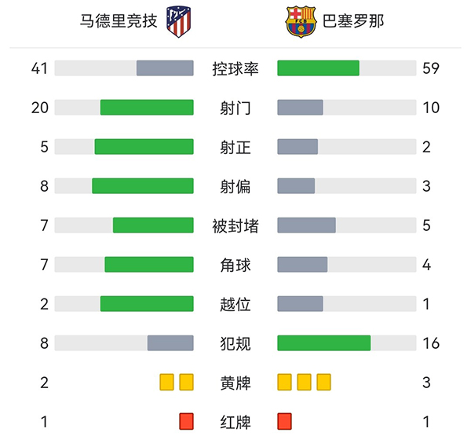Image resolution: width=471 pixels, height=436 pixels.
Task: Select the 巴塞罗那 team name
Action: [x=353, y=22]
